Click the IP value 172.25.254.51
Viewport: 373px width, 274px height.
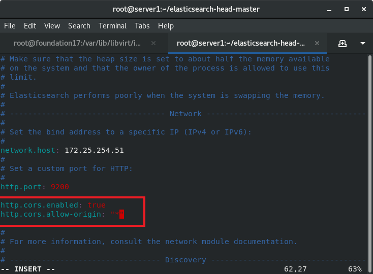(94, 150)
